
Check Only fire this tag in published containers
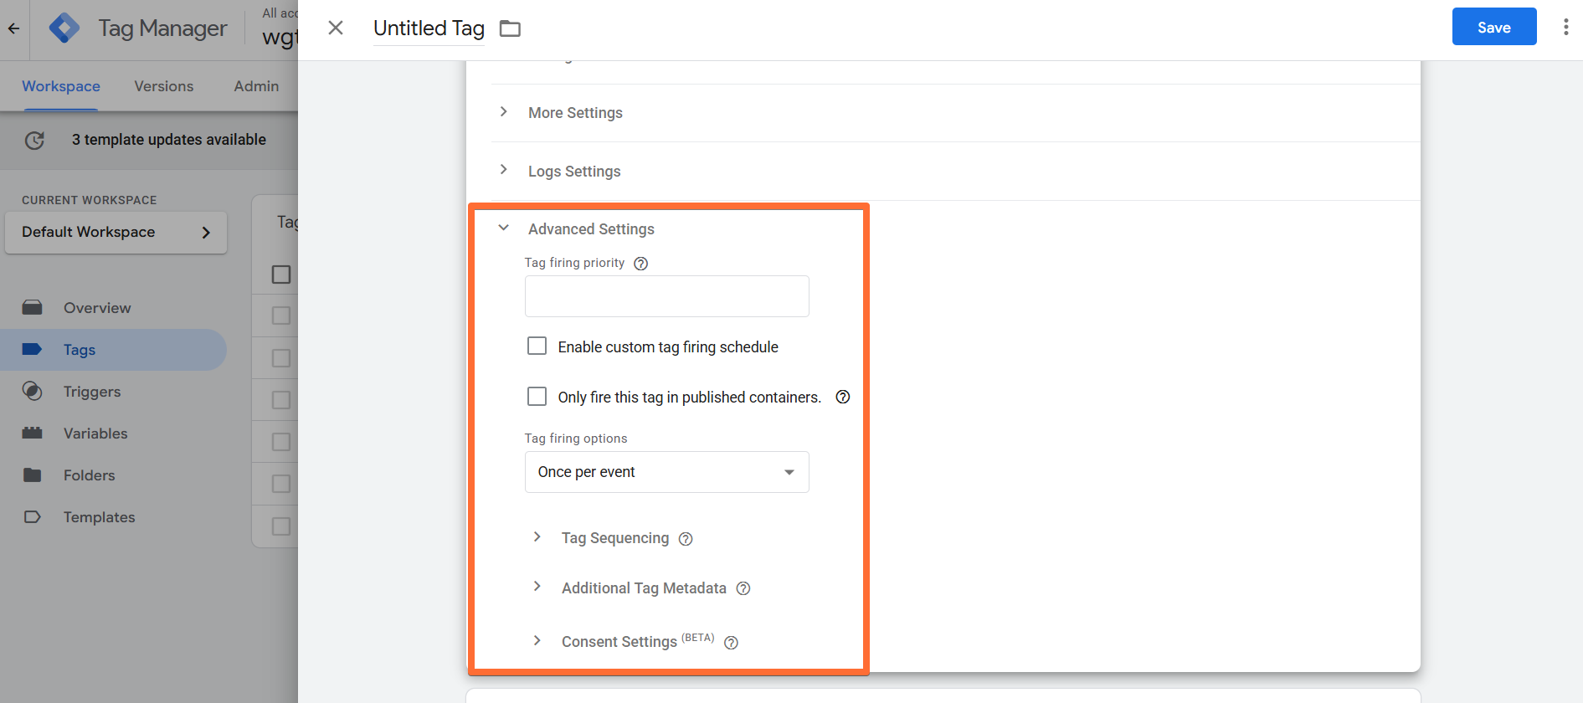coord(537,397)
